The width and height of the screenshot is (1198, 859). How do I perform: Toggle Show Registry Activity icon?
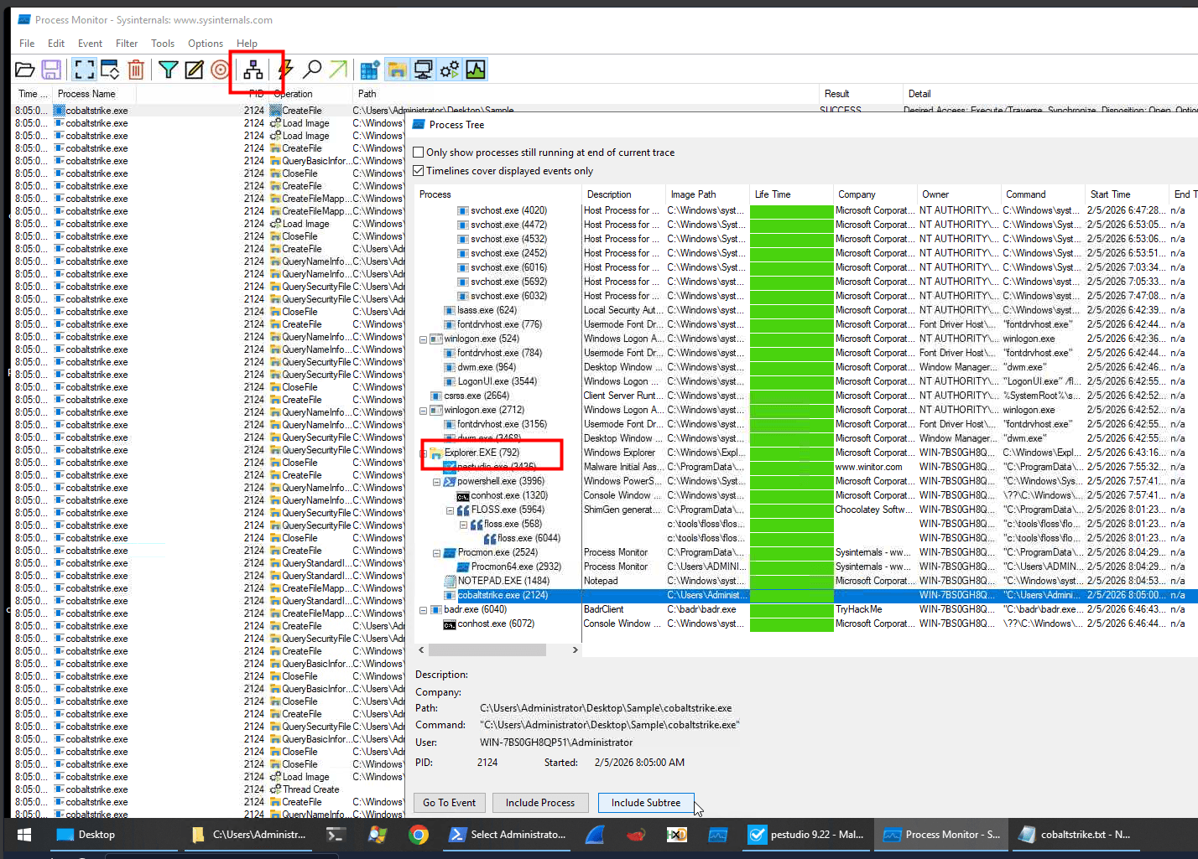370,70
